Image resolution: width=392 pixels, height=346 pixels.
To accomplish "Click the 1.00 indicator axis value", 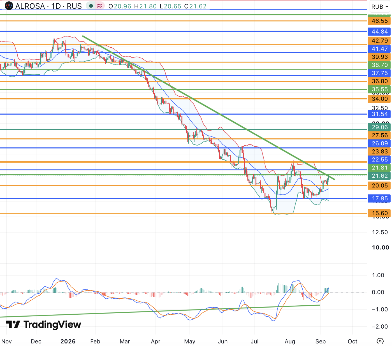I will coord(378,275).
